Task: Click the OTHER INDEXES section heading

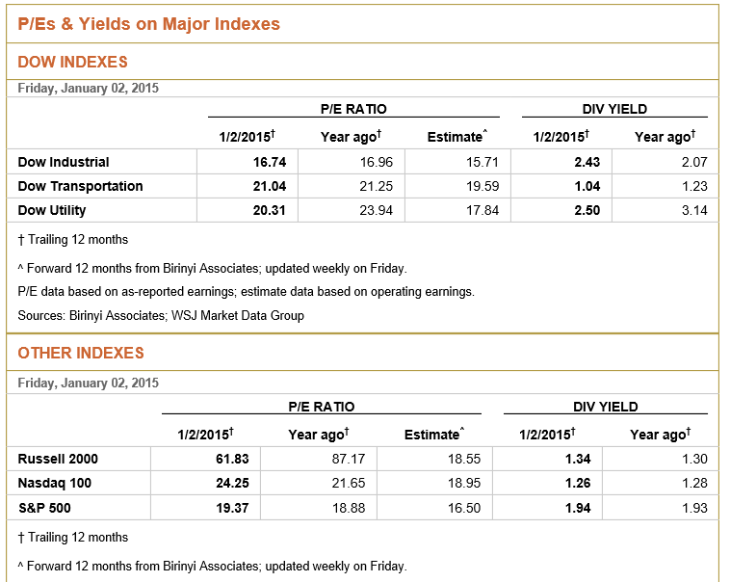Action: coord(81,353)
